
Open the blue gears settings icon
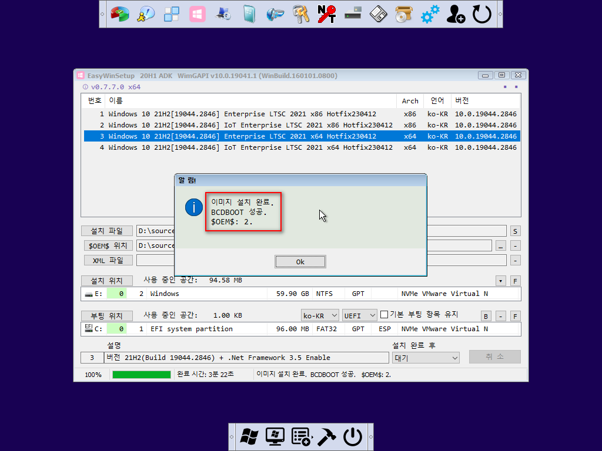point(430,14)
